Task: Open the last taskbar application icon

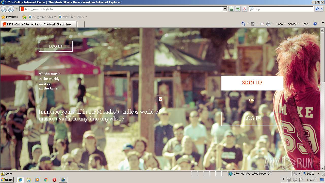Action: click(x=63, y=180)
